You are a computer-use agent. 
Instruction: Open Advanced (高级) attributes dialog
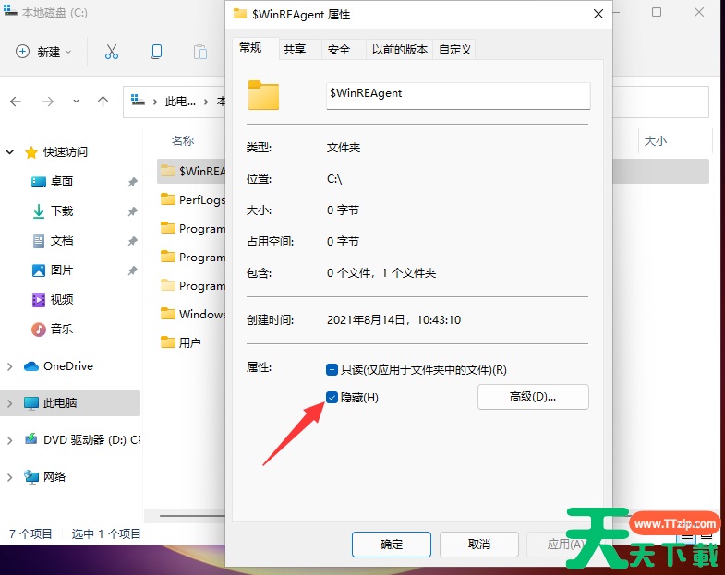[x=533, y=397]
